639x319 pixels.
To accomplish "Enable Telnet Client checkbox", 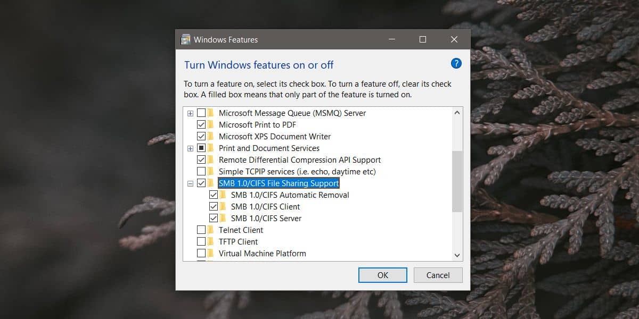I will tap(201, 230).
